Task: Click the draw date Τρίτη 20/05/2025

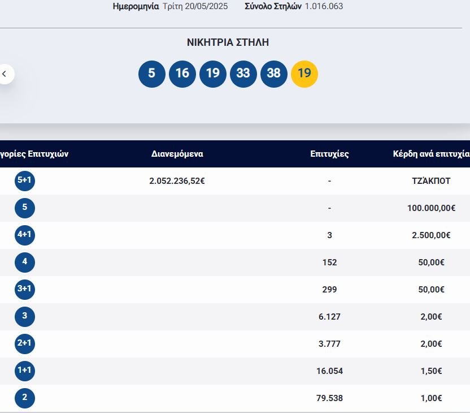Action: [194, 6]
